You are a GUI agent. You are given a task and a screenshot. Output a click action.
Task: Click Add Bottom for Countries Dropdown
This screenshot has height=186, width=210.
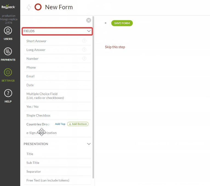pos(78,124)
